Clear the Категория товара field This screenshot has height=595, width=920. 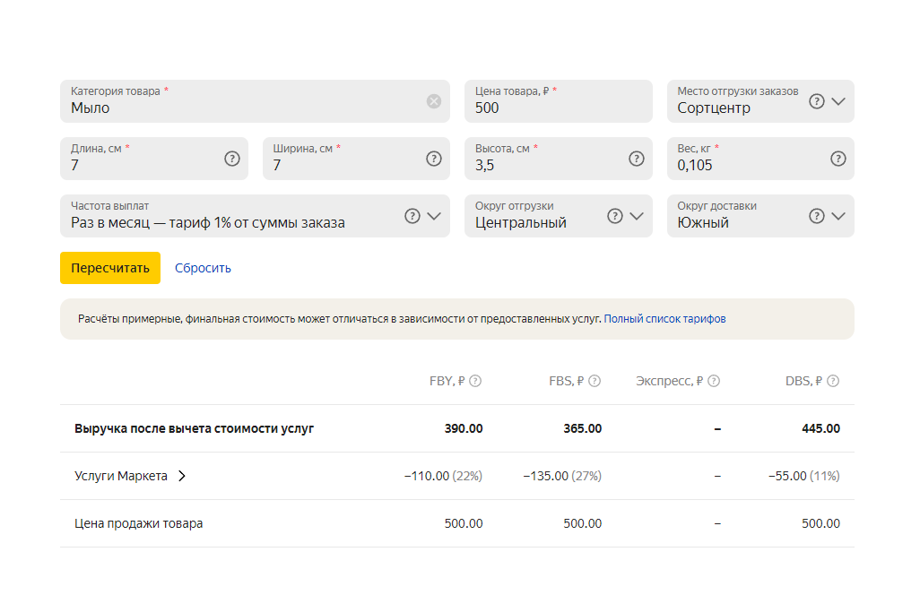tap(434, 101)
